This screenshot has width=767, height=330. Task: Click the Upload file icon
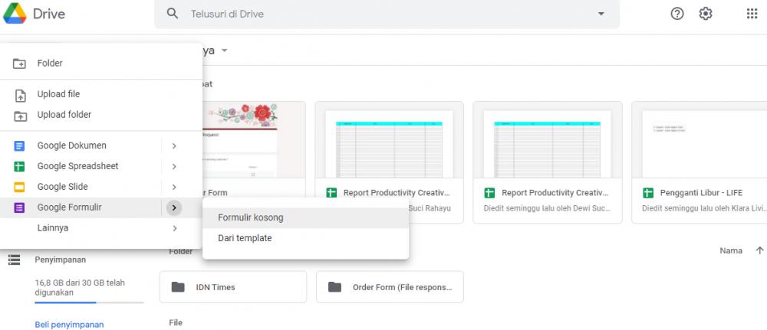click(20, 95)
